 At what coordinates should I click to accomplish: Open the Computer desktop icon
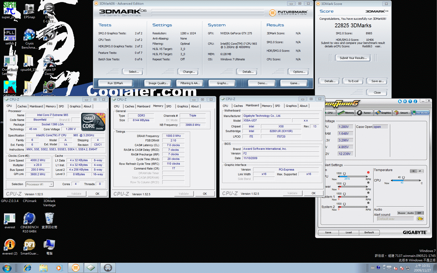click(x=49, y=247)
